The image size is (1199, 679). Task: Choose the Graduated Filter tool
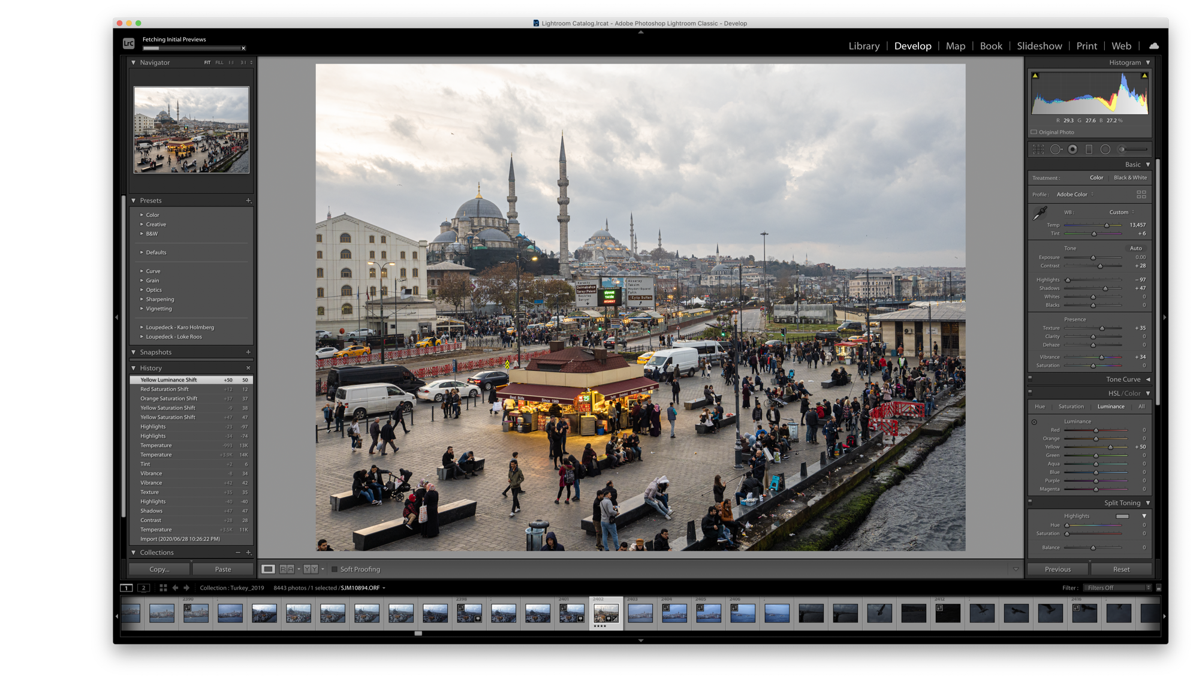1089,149
